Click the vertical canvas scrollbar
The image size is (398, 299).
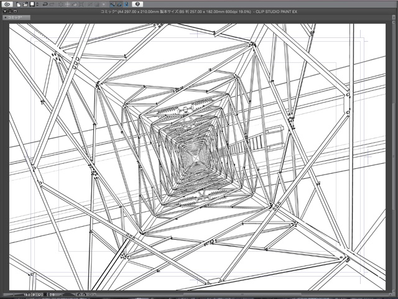point(394,157)
